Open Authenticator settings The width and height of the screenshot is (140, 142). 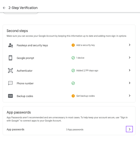coord(25,71)
